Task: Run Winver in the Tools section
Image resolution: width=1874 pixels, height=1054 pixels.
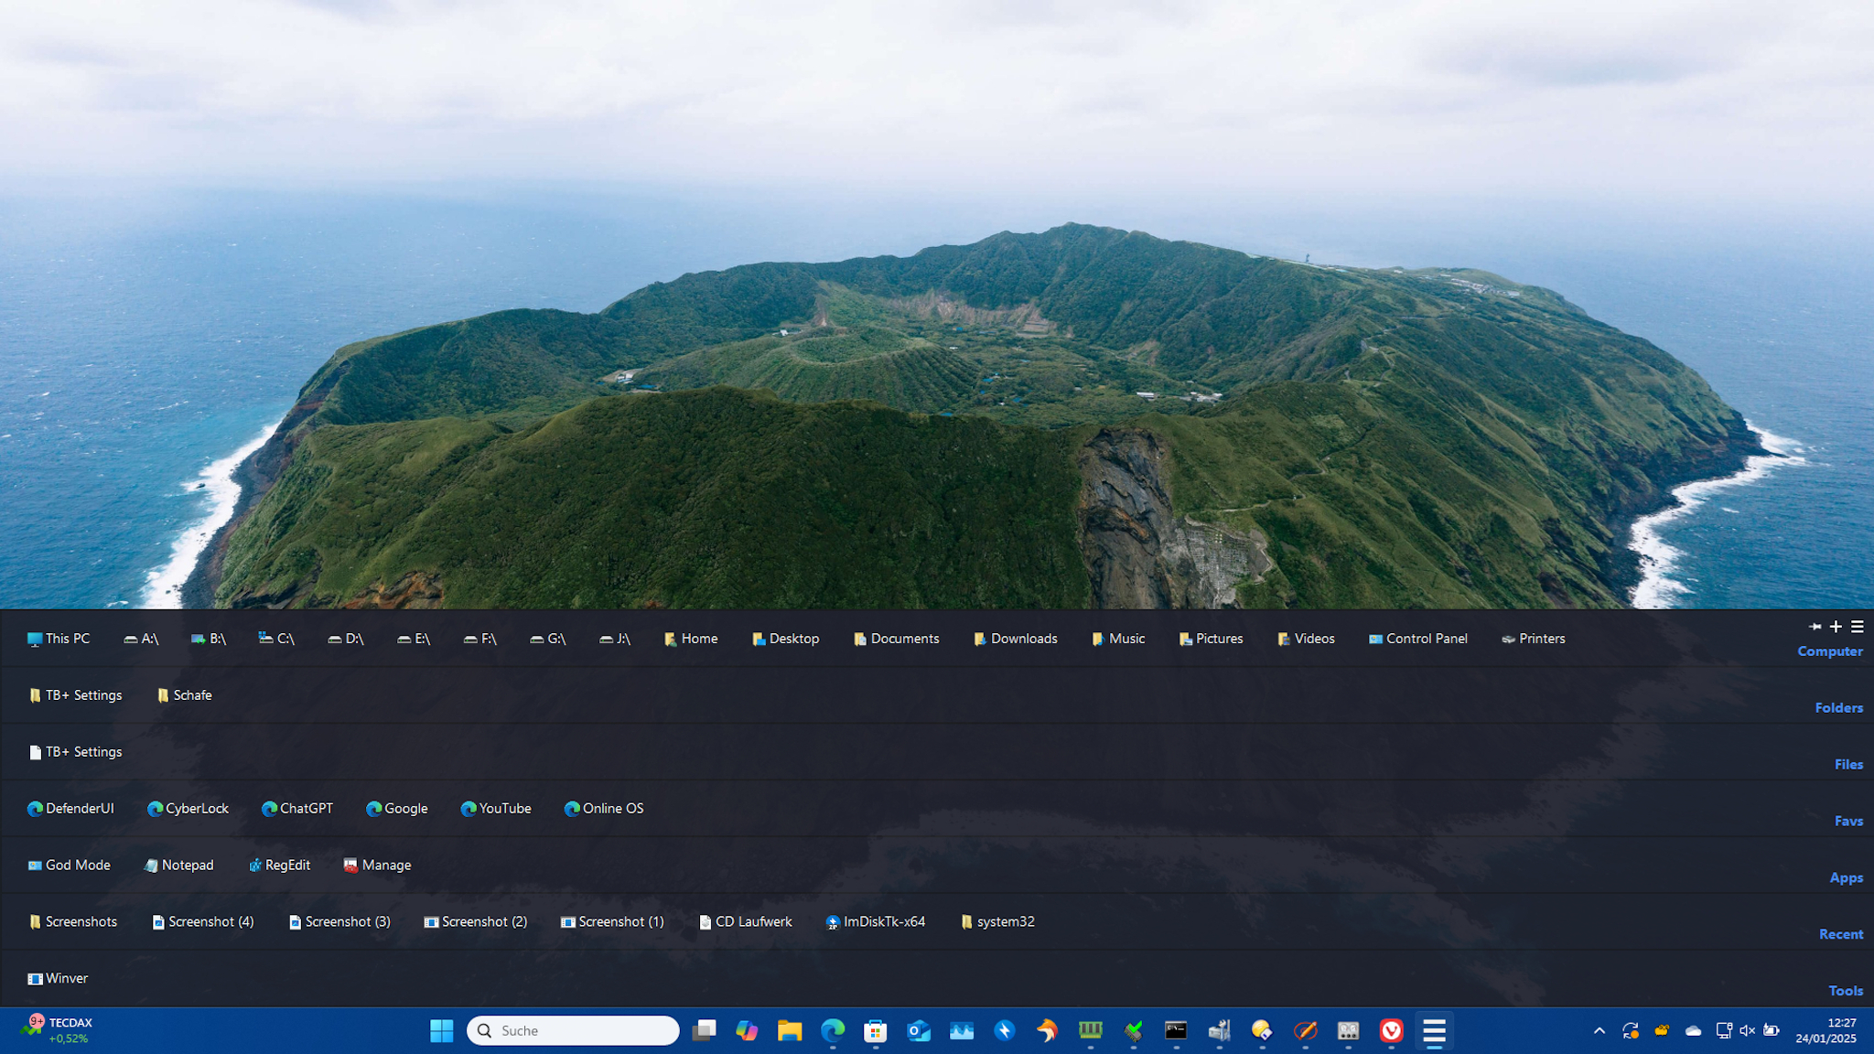Action: (57, 978)
